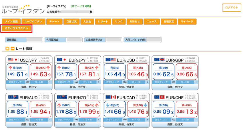
Task: Buy EUR/JPY at ASK 157.811
Action: [x=89, y=72]
